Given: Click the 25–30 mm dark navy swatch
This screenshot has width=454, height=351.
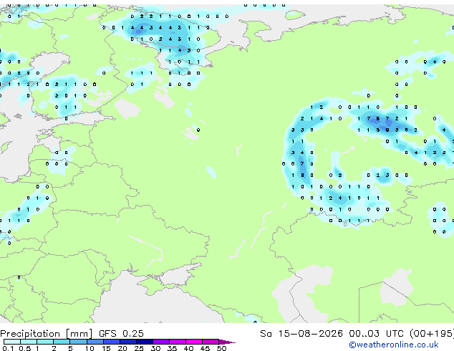Looking at the screenshot, I should point(145,342).
